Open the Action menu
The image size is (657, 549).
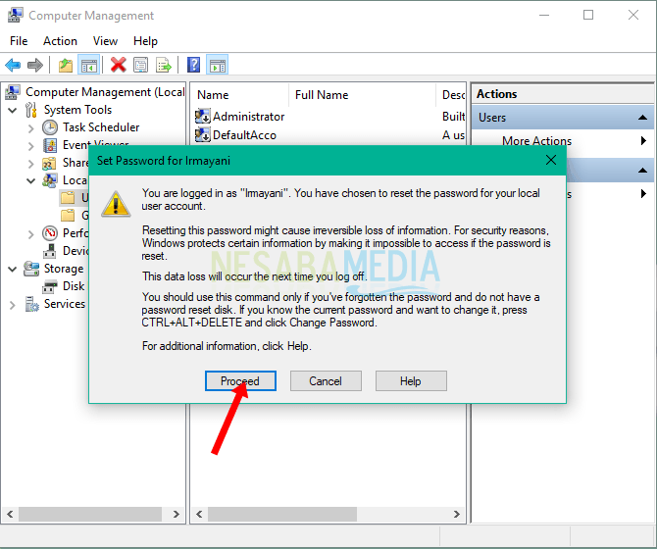tap(60, 41)
